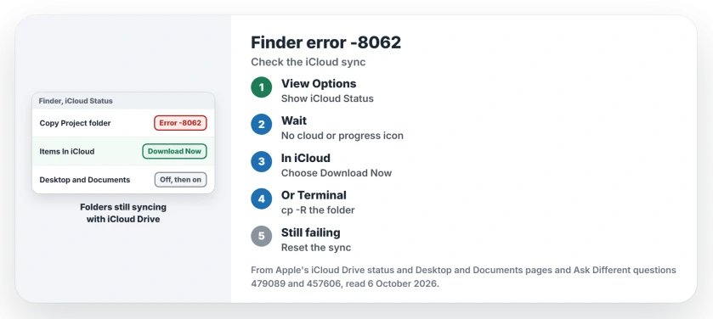Click the "Off, then on" badge

(x=180, y=180)
